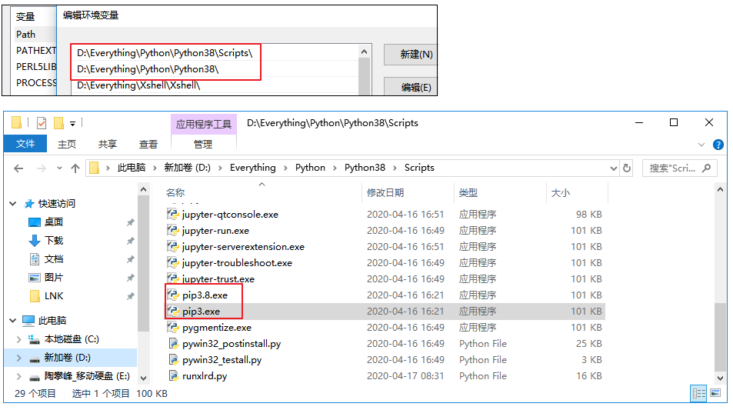This screenshot has width=733, height=410.
Task: Open the 管理 ribbon tab
Action: pos(203,144)
